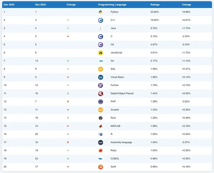This screenshot has width=214, height=173.
Task: Click the green up arrow in the C++ row
Action: tap(68, 20)
